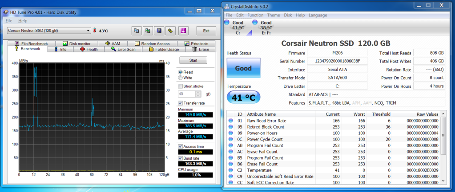
Task: Click the SMART list scrollbar down arrow
Action: click(443, 181)
